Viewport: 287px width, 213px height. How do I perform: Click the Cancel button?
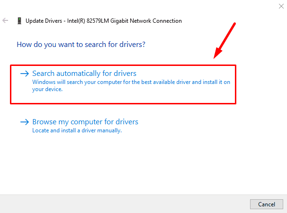click(267, 204)
